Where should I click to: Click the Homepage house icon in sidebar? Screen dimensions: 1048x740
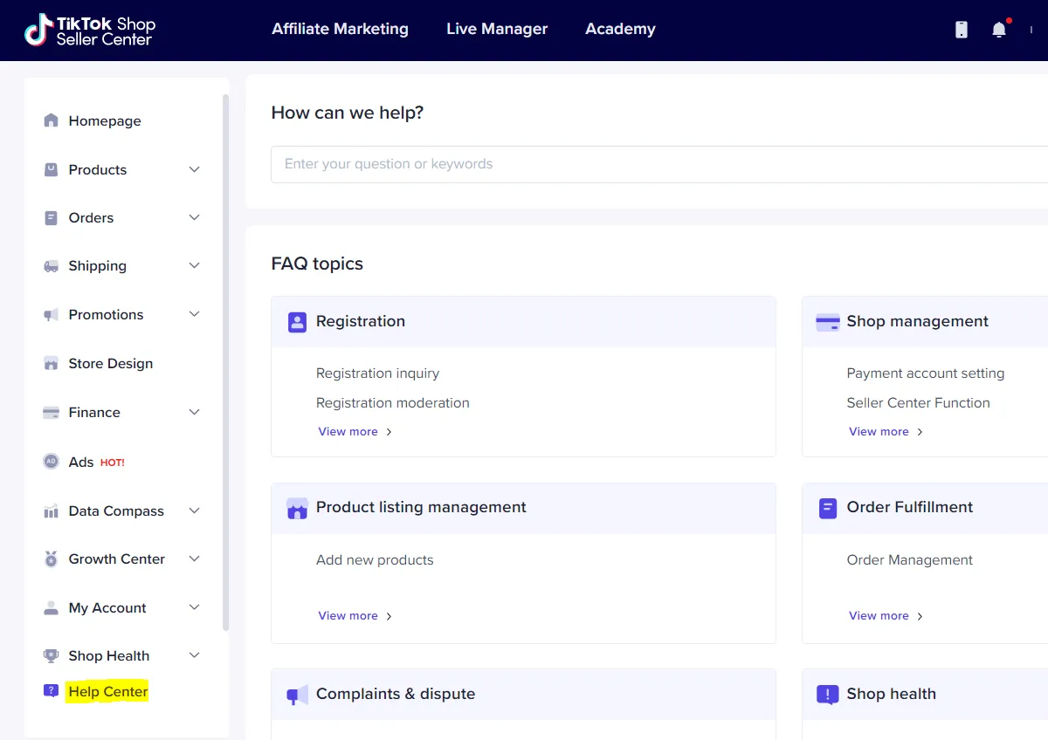(x=52, y=120)
